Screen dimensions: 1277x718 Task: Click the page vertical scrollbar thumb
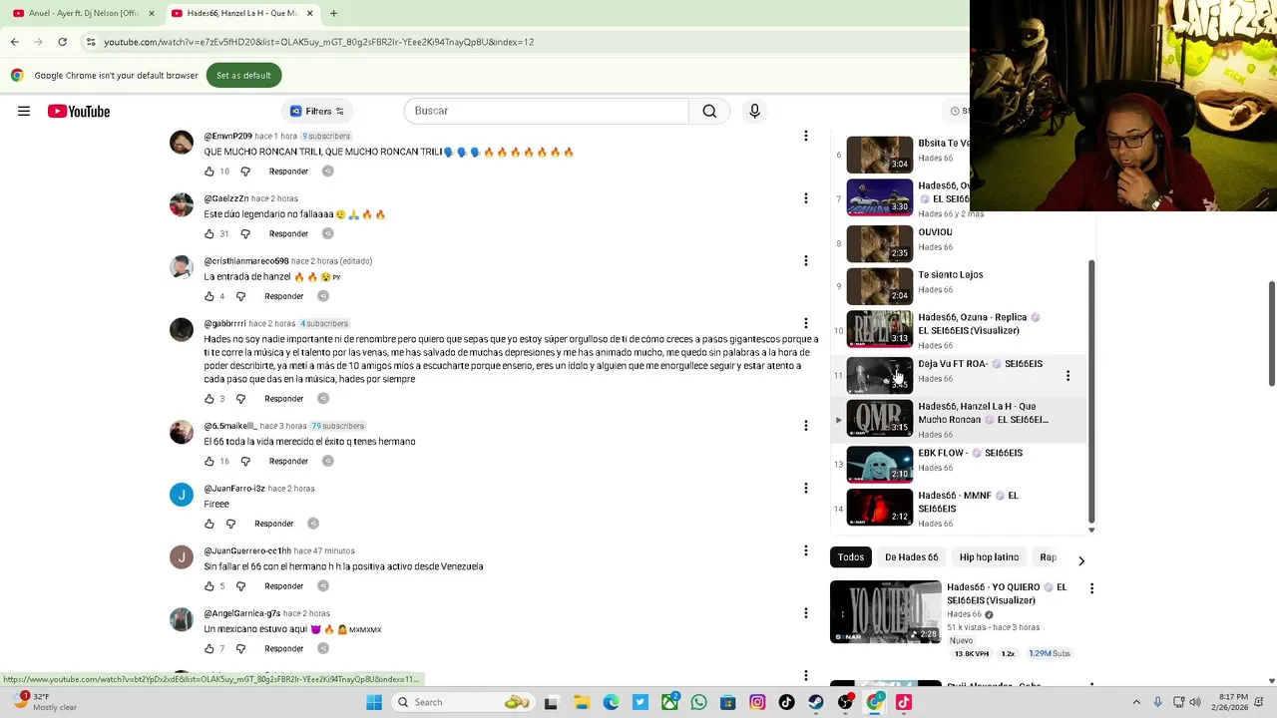point(1271,333)
